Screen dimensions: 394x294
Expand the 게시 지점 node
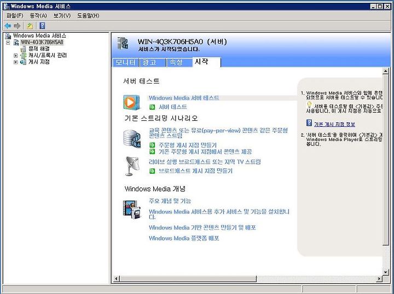click(x=15, y=62)
